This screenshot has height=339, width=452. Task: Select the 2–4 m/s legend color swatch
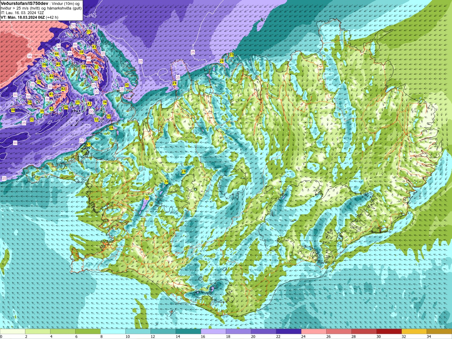pyautogui.click(x=38, y=332)
